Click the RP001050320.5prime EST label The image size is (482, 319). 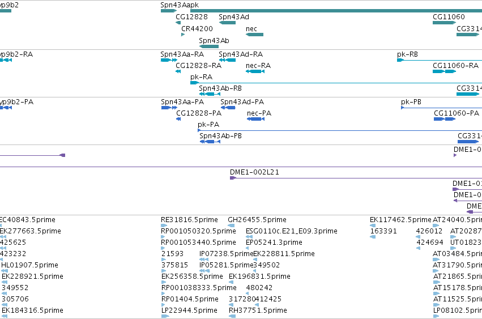pos(198,231)
